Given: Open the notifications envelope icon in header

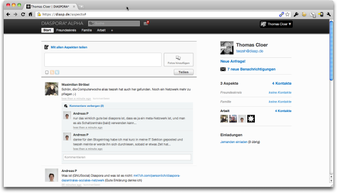Looking at the screenshot, I should [x=146, y=23].
